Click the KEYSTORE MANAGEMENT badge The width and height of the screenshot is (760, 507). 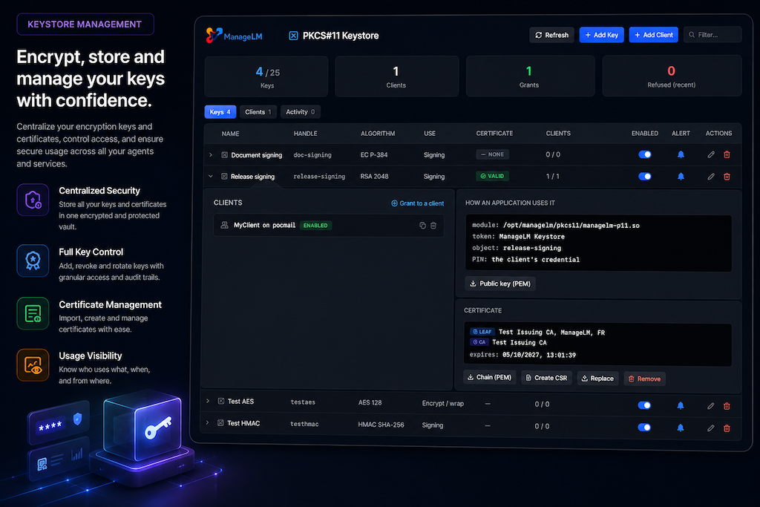point(85,24)
